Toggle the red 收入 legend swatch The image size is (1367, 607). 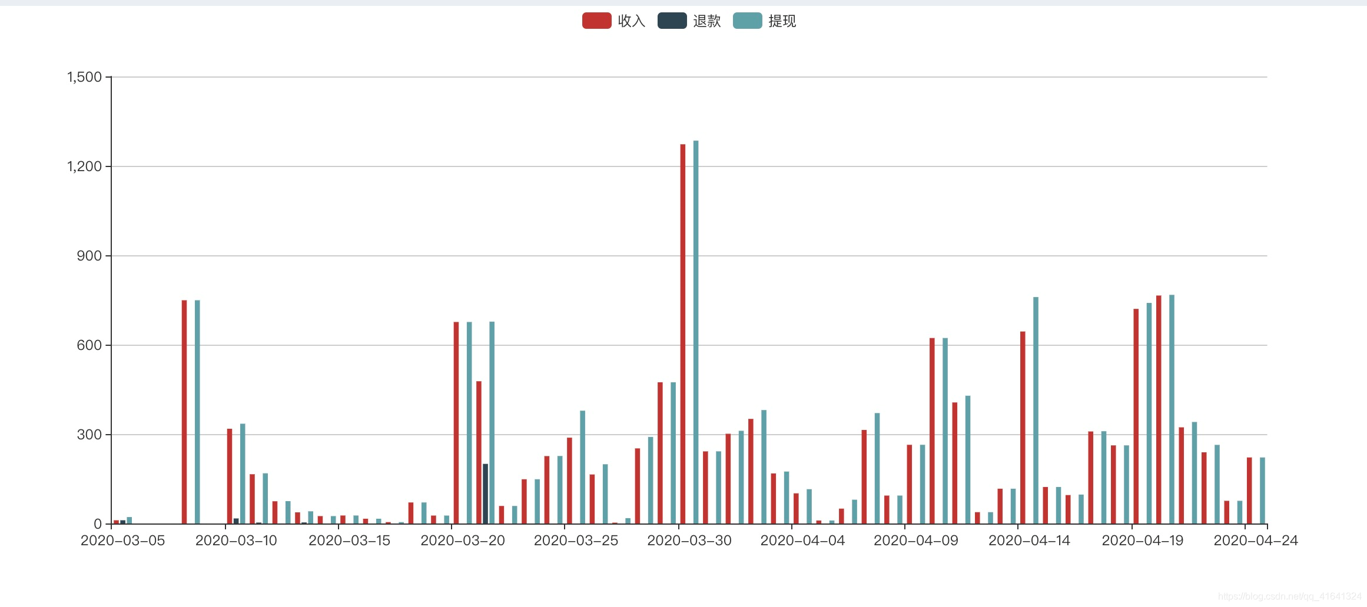(x=596, y=21)
